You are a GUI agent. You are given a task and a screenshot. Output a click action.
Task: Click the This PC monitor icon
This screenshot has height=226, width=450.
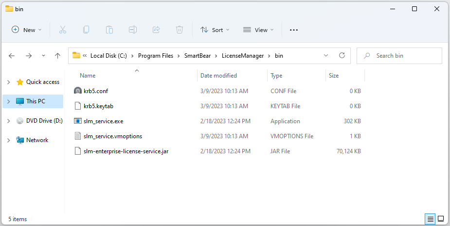tap(20, 101)
